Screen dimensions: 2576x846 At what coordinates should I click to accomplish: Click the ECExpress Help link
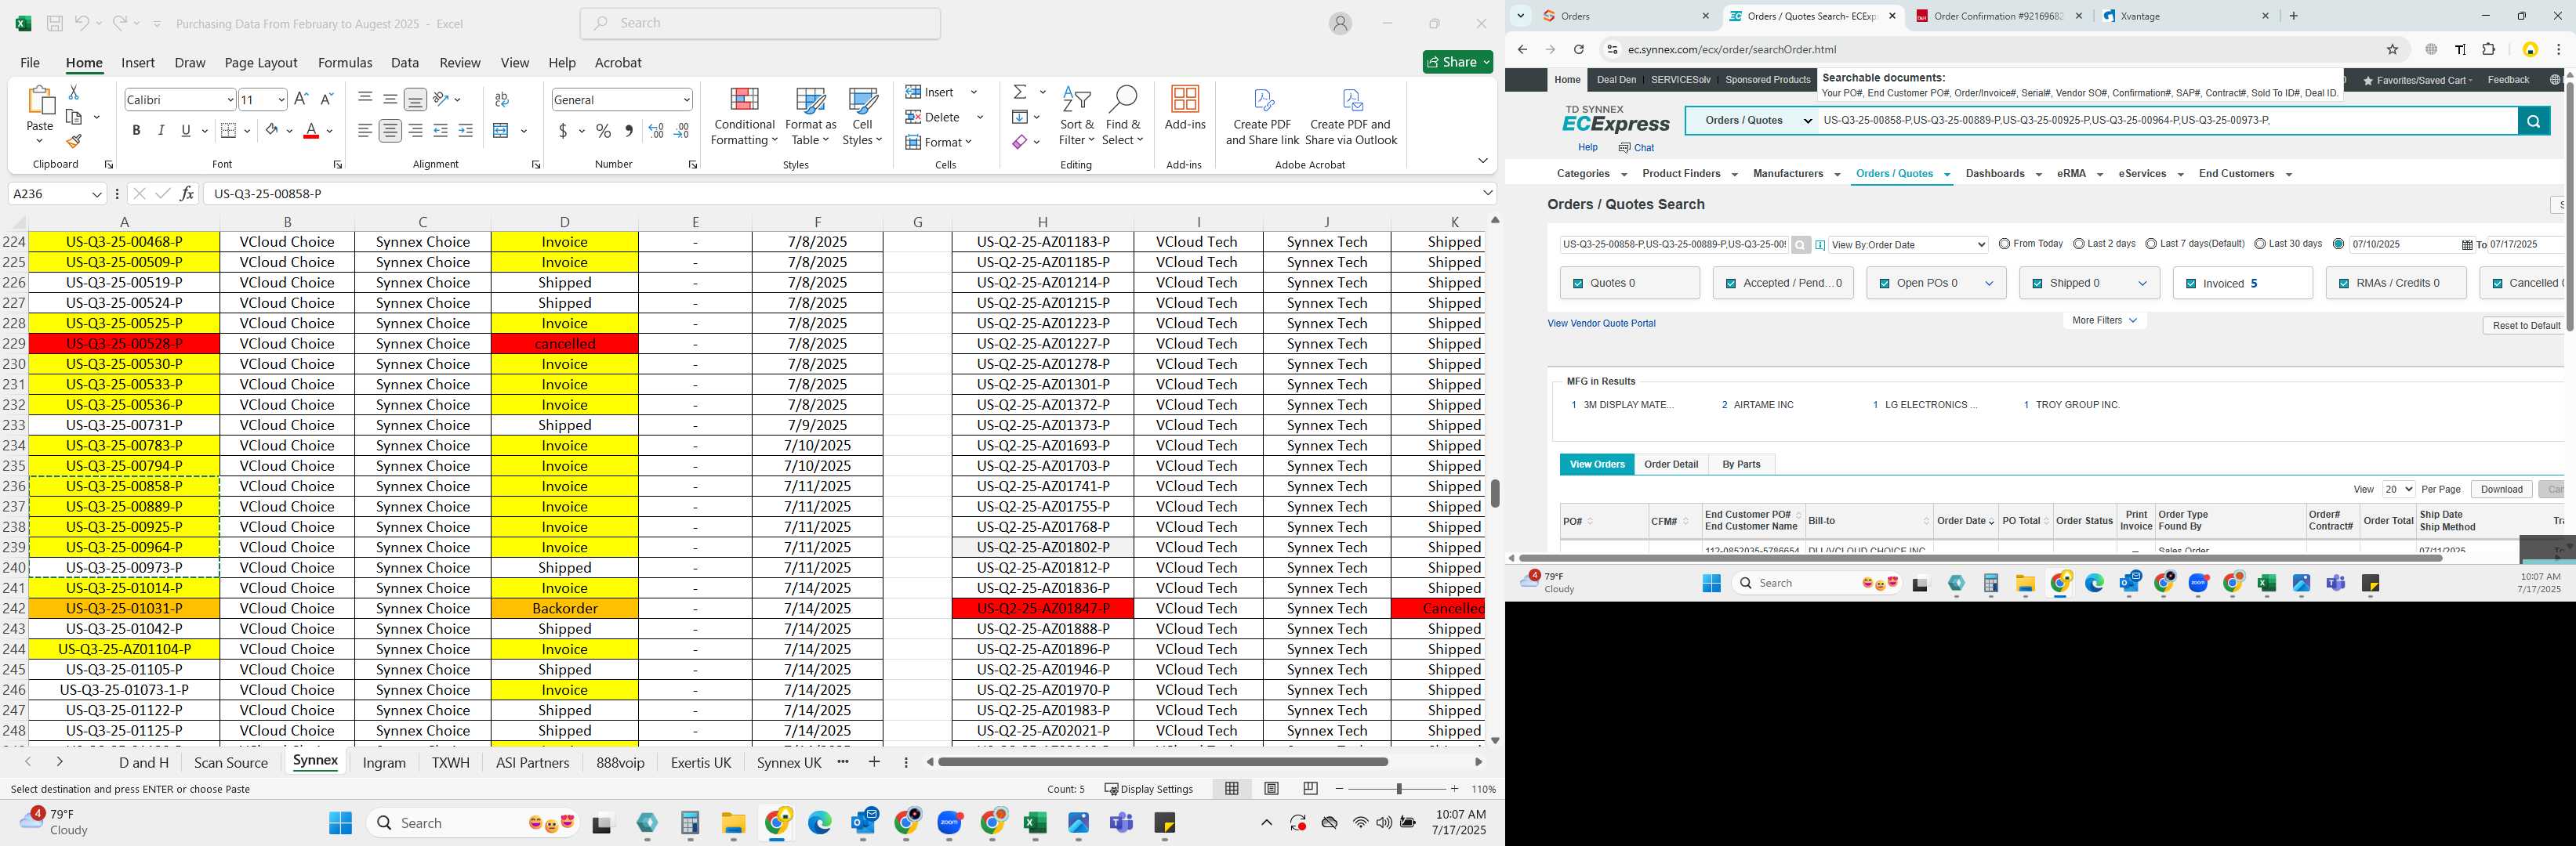coord(1587,148)
